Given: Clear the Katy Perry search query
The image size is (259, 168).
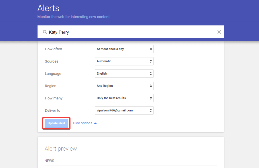Looking at the screenshot, I should (x=219, y=32).
